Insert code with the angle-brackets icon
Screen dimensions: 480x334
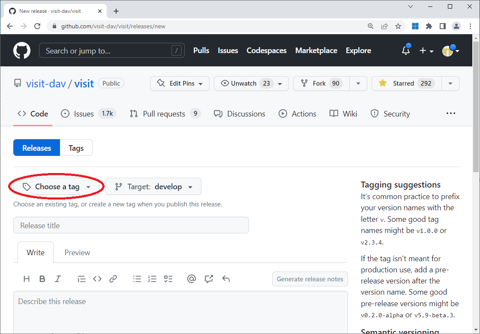(97, 279)
